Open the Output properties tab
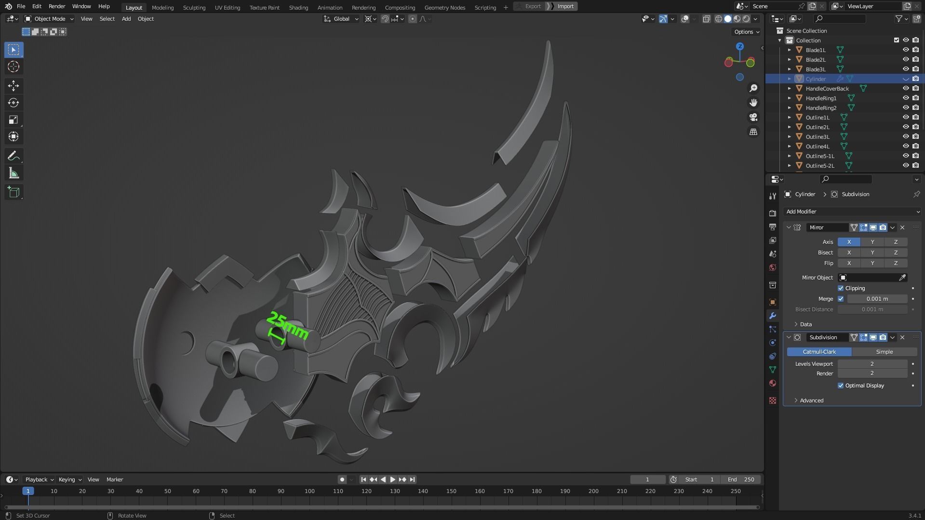925x520 pixels. pyautogui.click(x=773, y=227)
